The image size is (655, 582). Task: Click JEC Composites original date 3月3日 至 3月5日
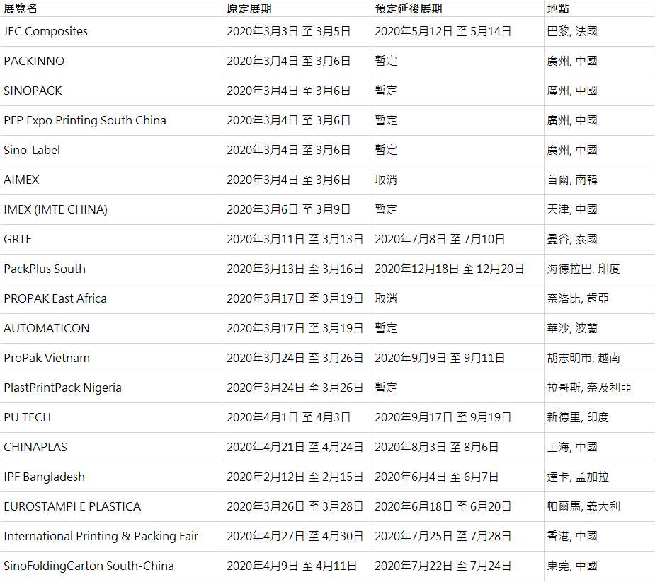pyautogui.click(x=289, y=31)
